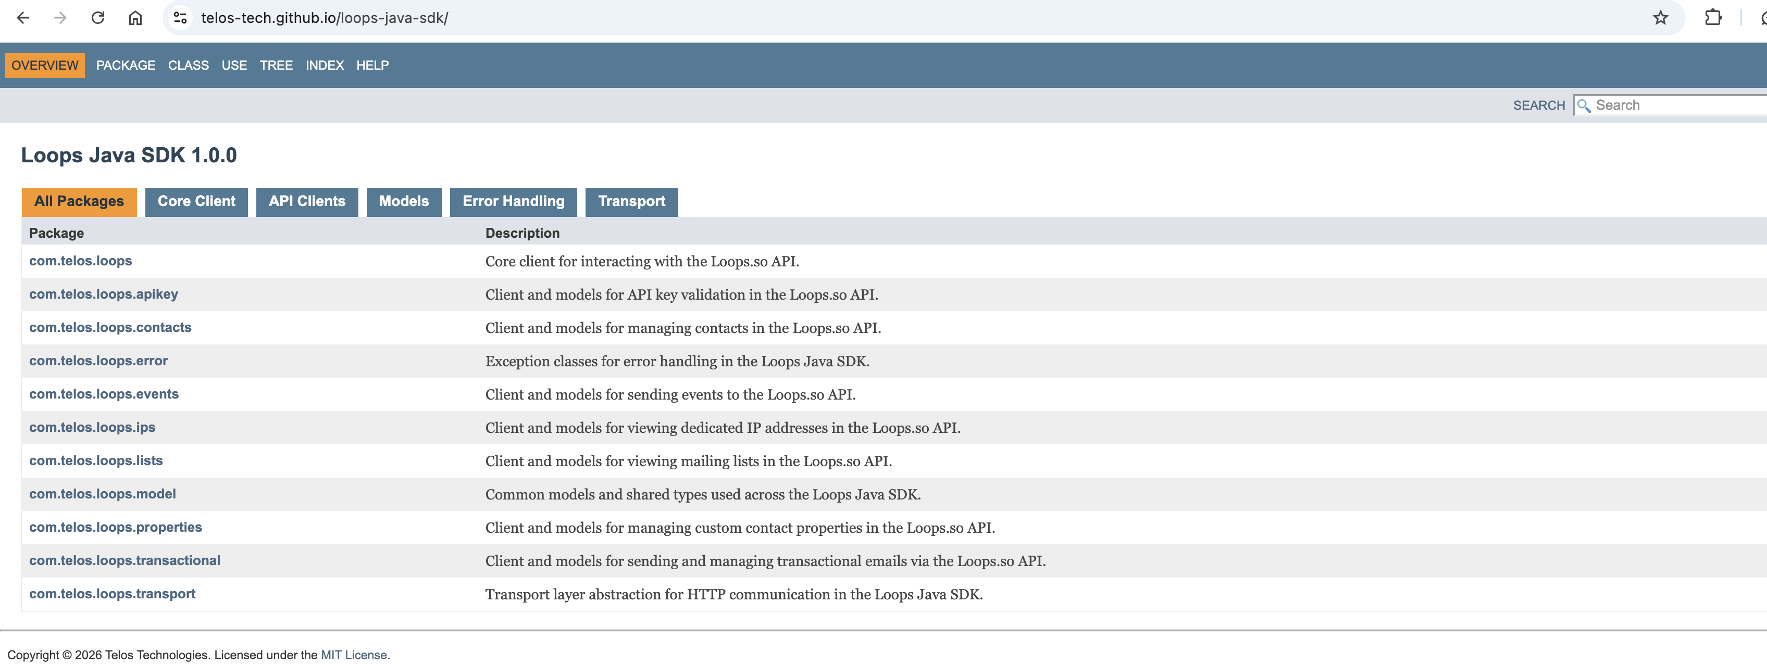This screenshot has height=667, width=1767.
Task: Click the browser back arrow
Action: [24, 19]
